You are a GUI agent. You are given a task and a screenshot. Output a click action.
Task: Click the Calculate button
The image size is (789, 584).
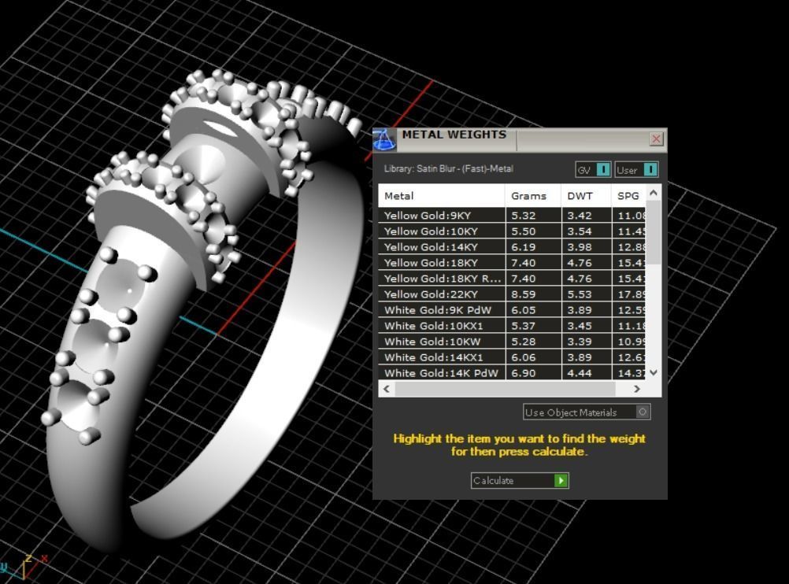(x=520, y=480)
